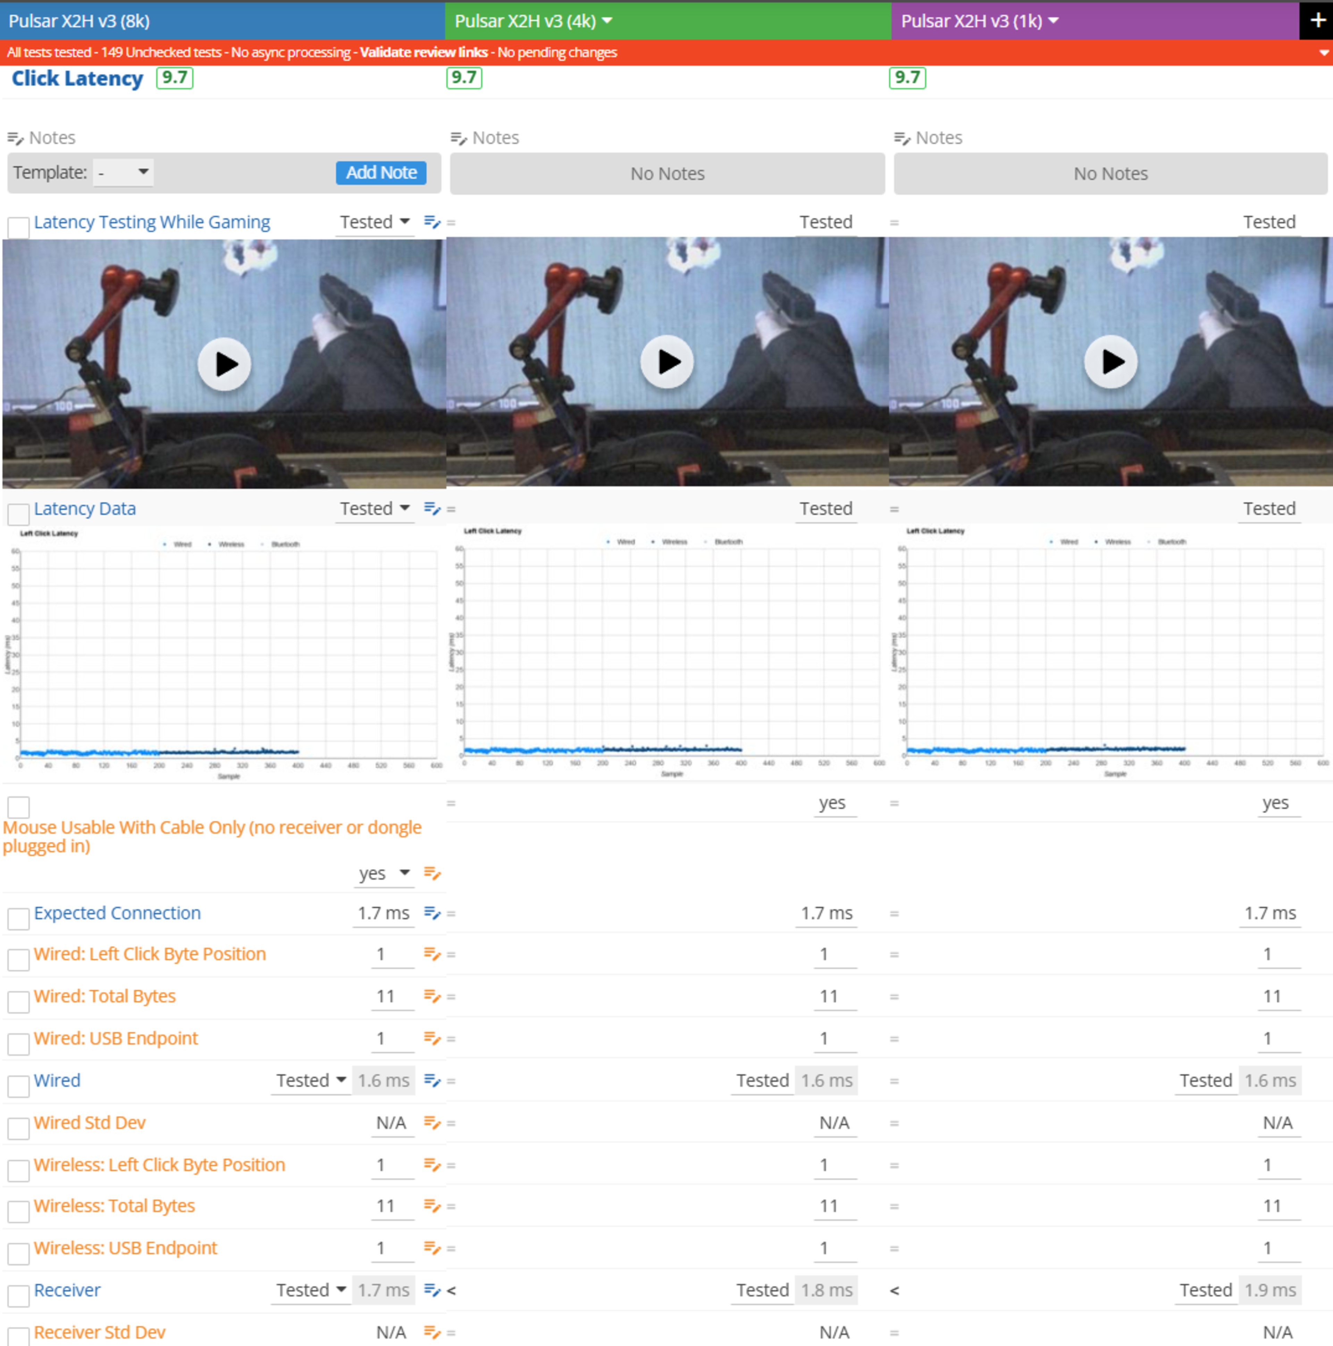This screenshot has height=1346, width=1333.
Task: Enable the Wireless: Total Bytes checkbox
Action: click(x=19, y=1212)
